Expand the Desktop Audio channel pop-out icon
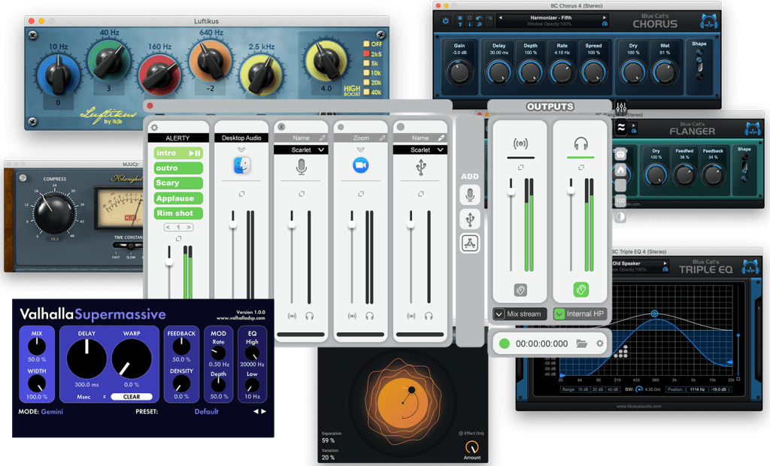 (x=241, y=194)
